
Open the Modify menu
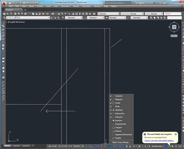click(x=76, y=6)
